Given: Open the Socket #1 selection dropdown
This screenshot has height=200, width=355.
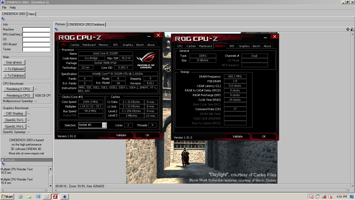Looking at the screenshot, I should point(104,125).
